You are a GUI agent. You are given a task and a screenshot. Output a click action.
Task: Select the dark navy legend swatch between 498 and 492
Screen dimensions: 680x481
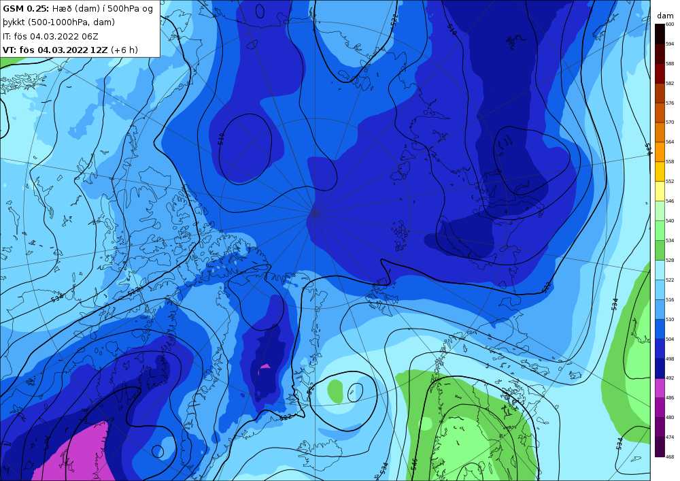tap(660, 368)
